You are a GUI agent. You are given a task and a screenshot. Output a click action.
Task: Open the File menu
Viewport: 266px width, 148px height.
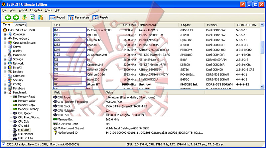(4, 10)
